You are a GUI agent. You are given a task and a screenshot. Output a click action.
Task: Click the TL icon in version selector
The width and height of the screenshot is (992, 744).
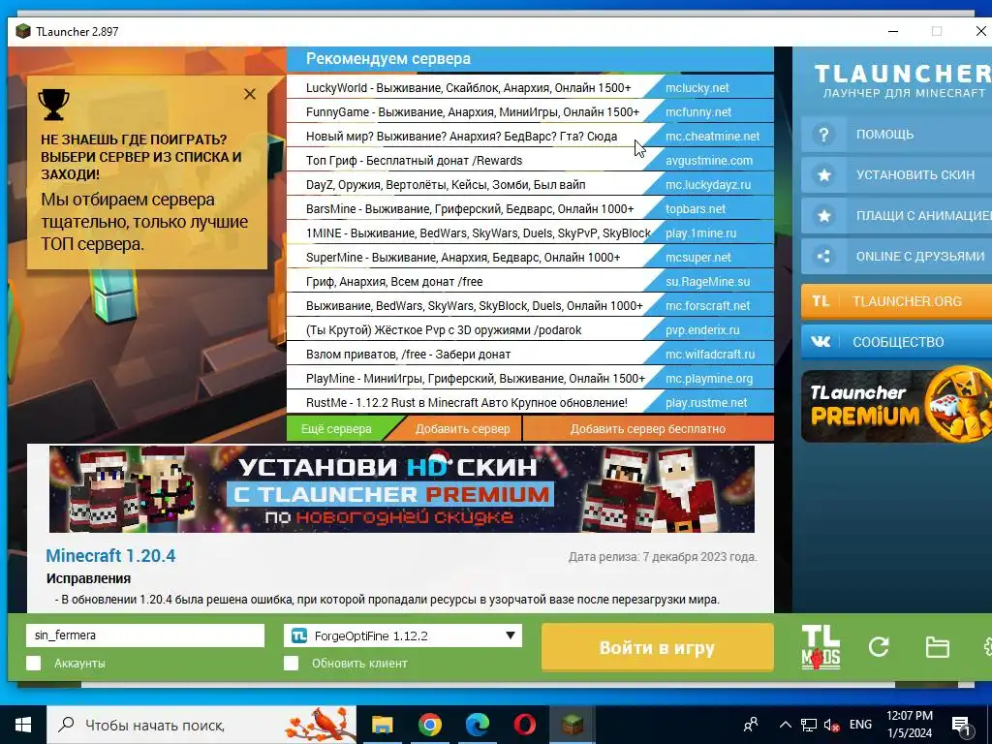298,635
